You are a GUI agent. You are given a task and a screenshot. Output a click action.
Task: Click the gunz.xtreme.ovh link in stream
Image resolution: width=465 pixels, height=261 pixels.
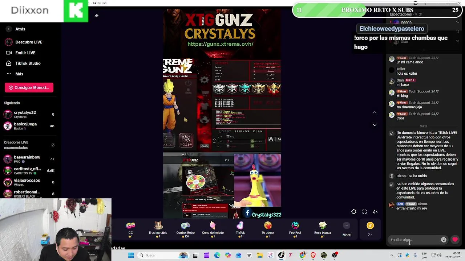[x=221, y=44]
